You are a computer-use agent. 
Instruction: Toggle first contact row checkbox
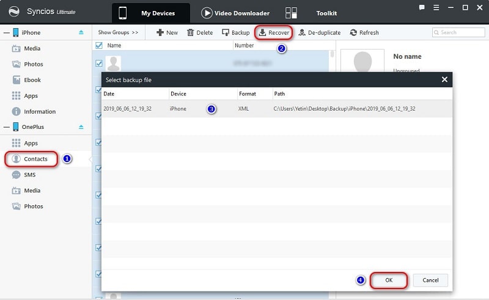(99, 64)
